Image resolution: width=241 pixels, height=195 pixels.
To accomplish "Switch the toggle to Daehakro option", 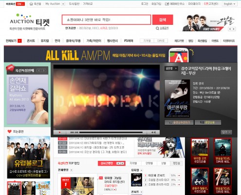I will click(x=161, y=41).
